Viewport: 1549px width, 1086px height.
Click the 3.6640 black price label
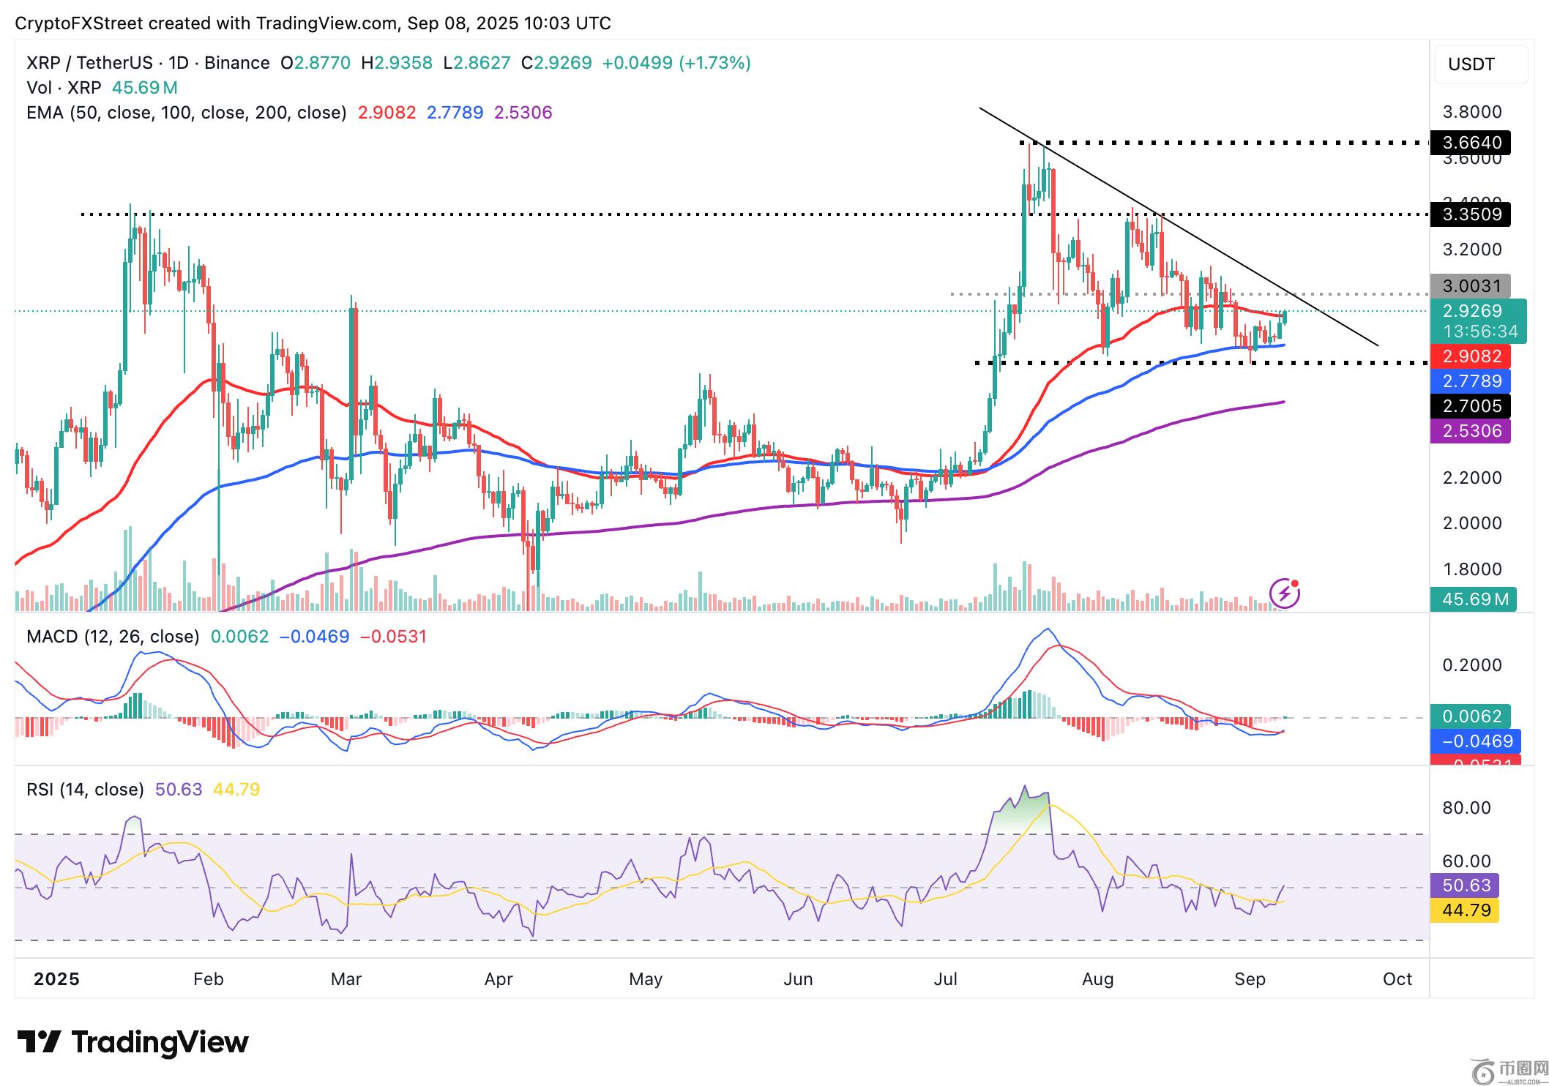(x=1471, y=143)
